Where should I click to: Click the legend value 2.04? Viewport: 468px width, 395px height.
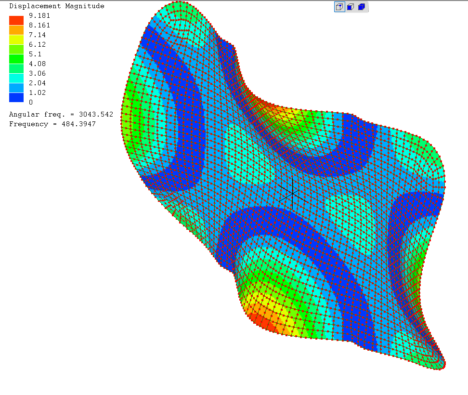pos(37,83)
